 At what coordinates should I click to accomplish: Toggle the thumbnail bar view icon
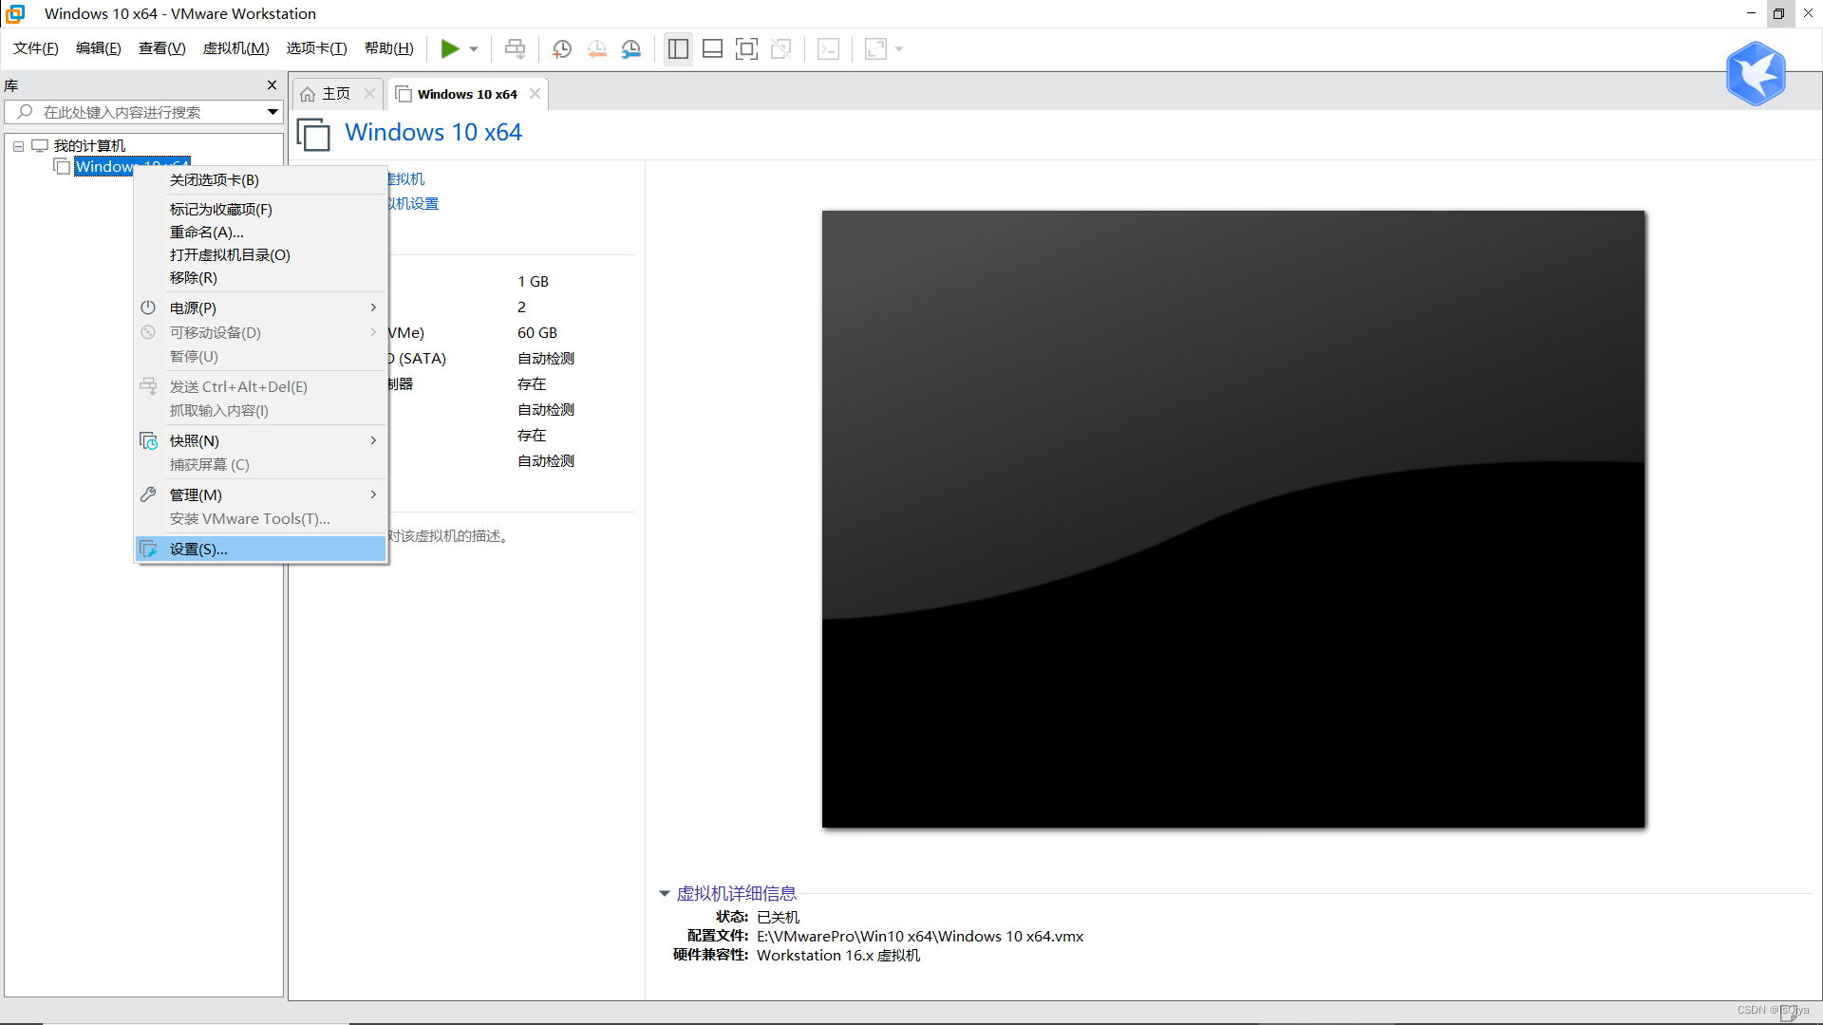712,48
